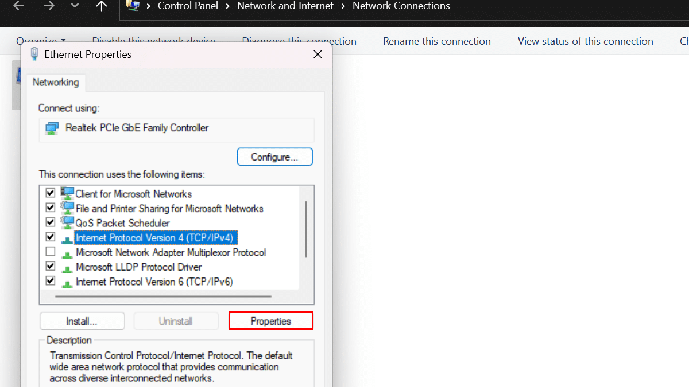The image size is (689, 387).
Task: Open Properties for selected protocol
Action: (x=270, y=320)
